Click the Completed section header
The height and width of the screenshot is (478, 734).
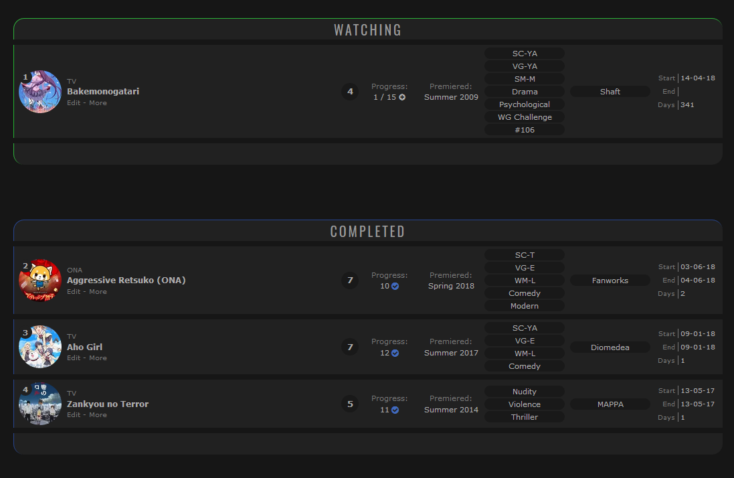pos(368,232)
